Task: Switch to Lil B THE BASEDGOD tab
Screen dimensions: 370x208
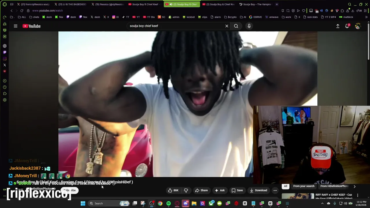Action: point(70,4)
